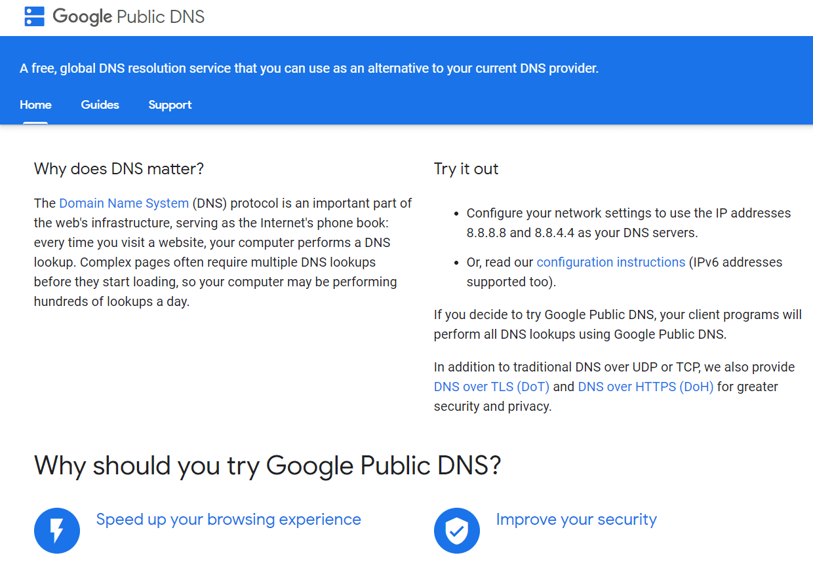Click the 8.8.4.4 IP address text
This screenshot has width=813, height=570.
(x=553, y=233)
